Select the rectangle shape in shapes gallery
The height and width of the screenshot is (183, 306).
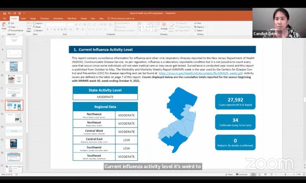point(150,23)
